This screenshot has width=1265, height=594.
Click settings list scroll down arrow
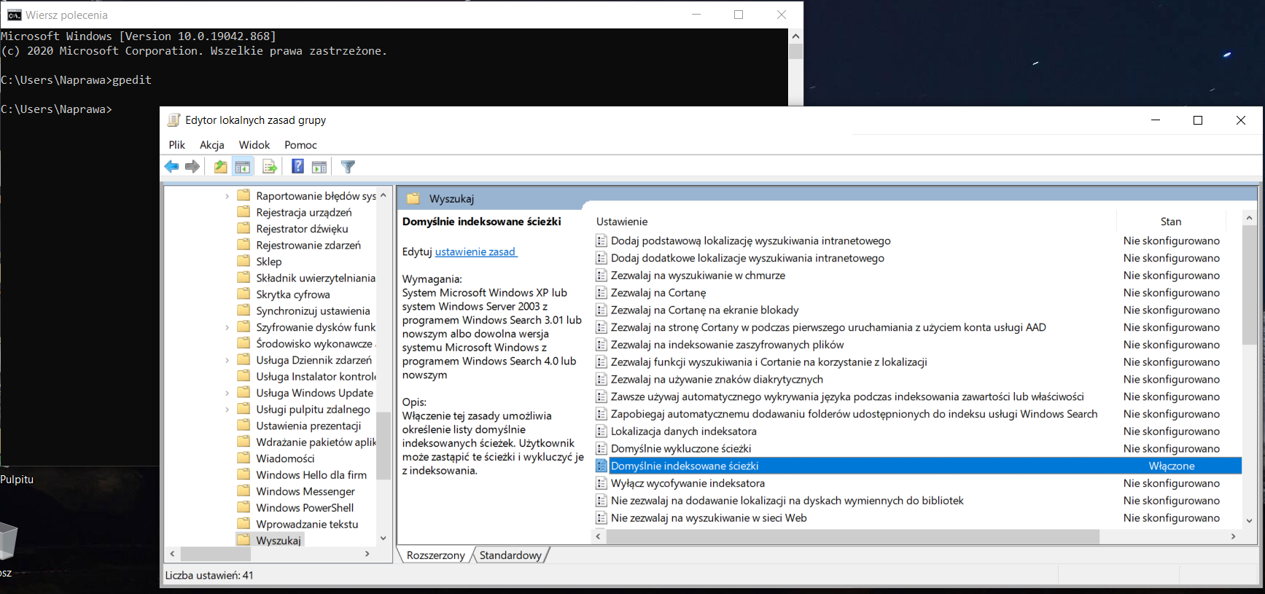click(1249, 521)
